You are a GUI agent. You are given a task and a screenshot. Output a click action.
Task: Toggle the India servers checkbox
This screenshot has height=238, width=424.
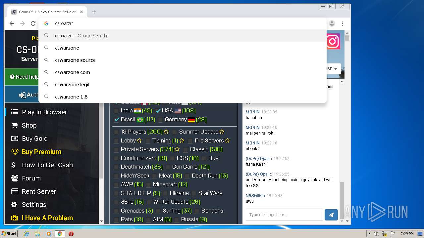pyautogui.click(x=116, y=111)
